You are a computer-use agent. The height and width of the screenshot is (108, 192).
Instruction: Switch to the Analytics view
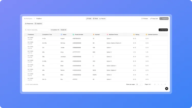coord(38,24)
